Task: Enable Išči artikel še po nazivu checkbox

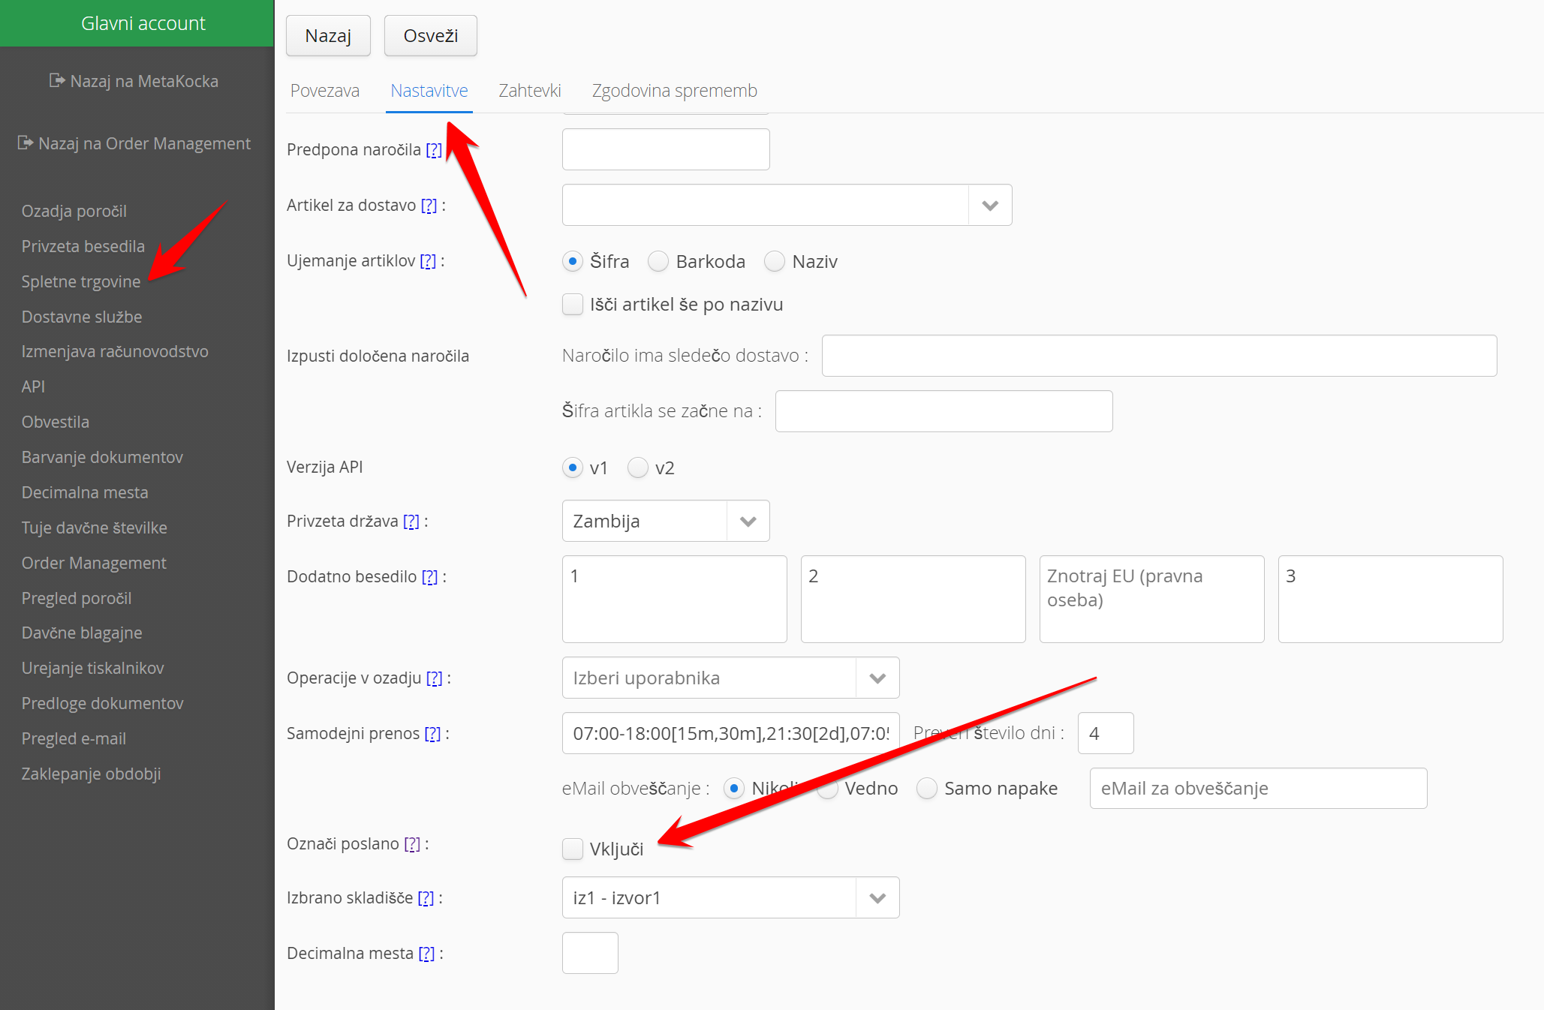Action: click(573, 305)
